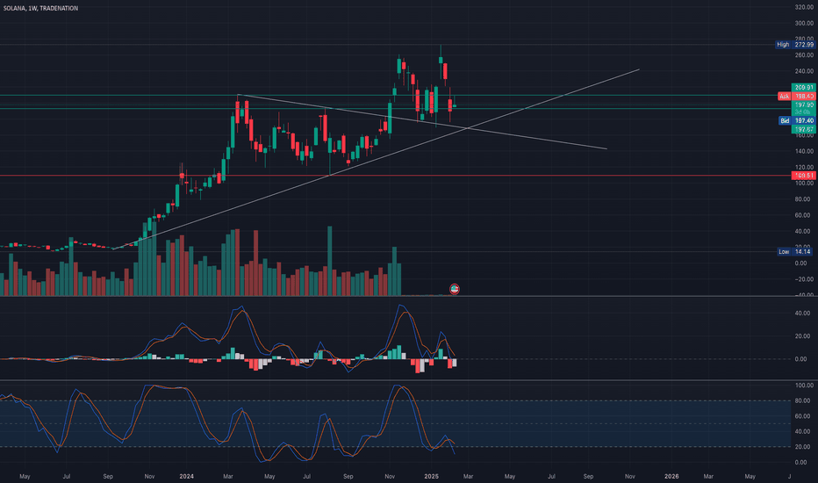The width and height of the screenshot is (818, 483).
Task: Click the 140.00 price scale label
Action: click(x=804, y=151)
